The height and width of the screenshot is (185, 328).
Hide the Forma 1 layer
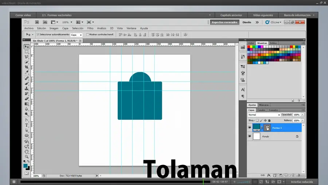[250, 128]
